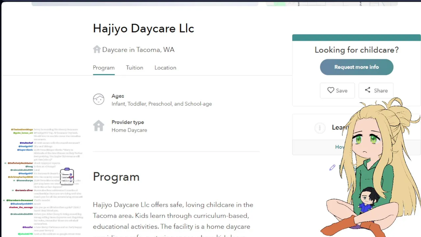Select @TheAmbientMage username in chat overlay

tap(22, 130)
